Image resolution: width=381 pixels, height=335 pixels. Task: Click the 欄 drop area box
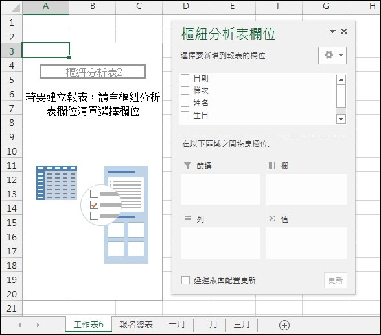306,190
